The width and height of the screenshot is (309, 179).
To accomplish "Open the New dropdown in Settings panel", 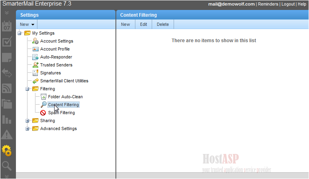I will [x=27, y=24].
